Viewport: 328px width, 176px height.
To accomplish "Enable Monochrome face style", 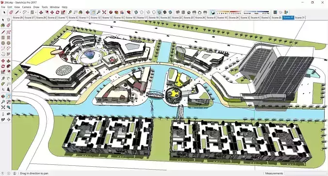I will click(170, 12).
